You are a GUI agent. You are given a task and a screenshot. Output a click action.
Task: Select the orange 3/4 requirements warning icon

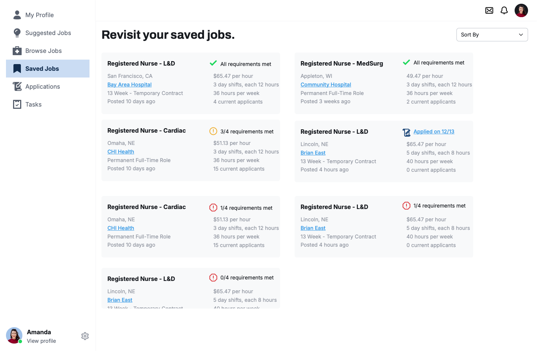[x=213, y=131]
